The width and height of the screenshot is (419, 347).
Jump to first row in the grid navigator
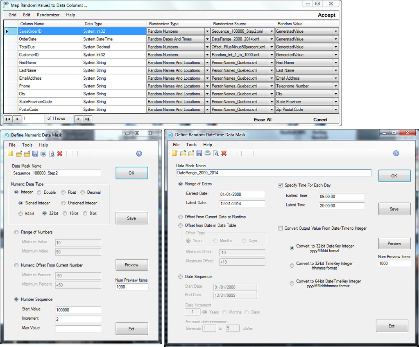tap(7, 119)
